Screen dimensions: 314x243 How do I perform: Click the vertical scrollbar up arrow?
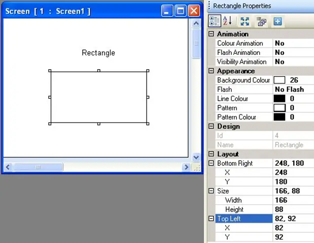click(x=196, y=23)
